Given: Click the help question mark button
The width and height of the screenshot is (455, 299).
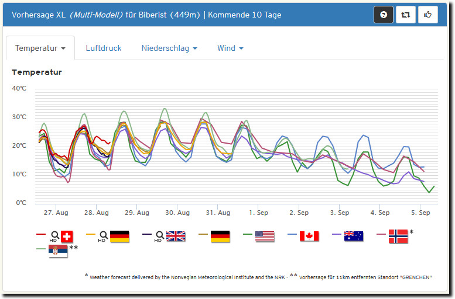Looking at the screenshot, I should 384,15.
